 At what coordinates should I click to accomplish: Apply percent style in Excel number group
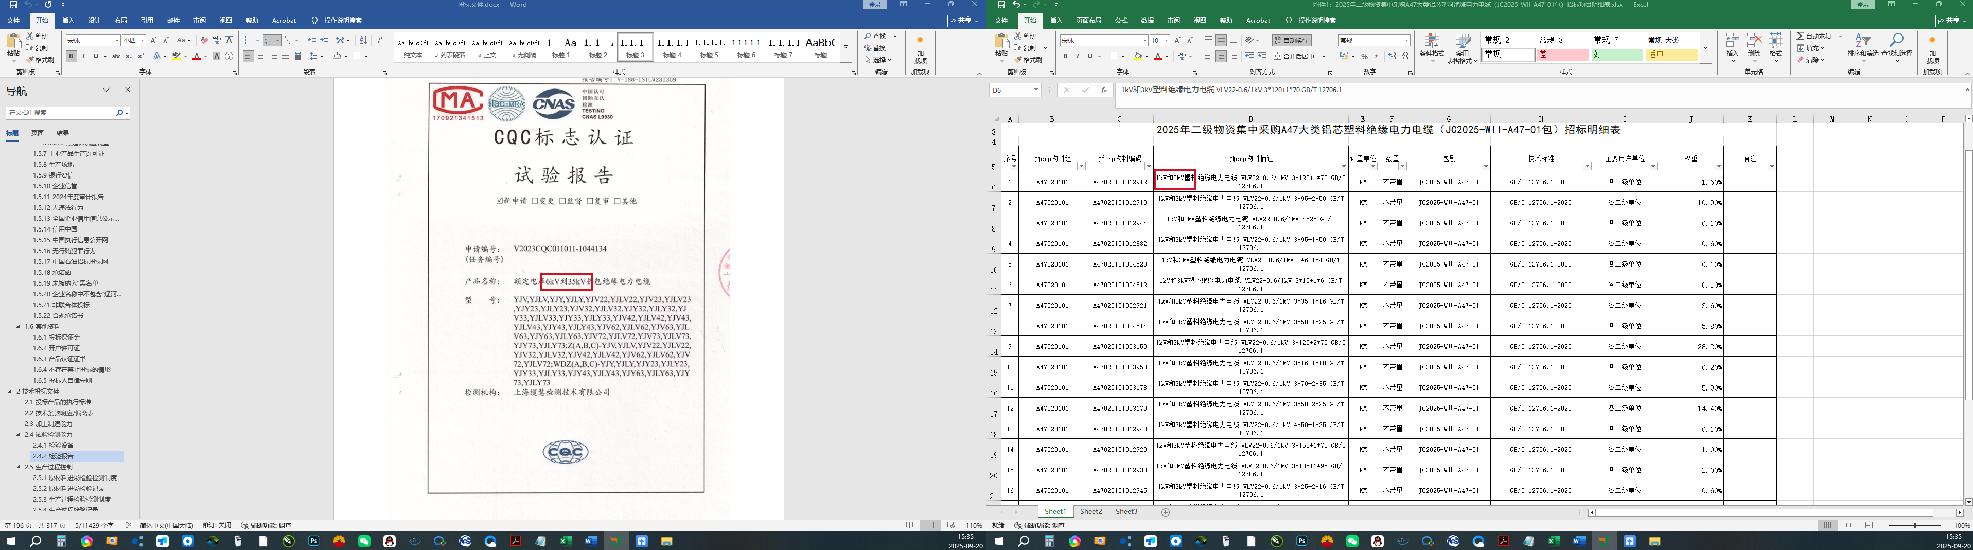click(x=1364, y=56)
